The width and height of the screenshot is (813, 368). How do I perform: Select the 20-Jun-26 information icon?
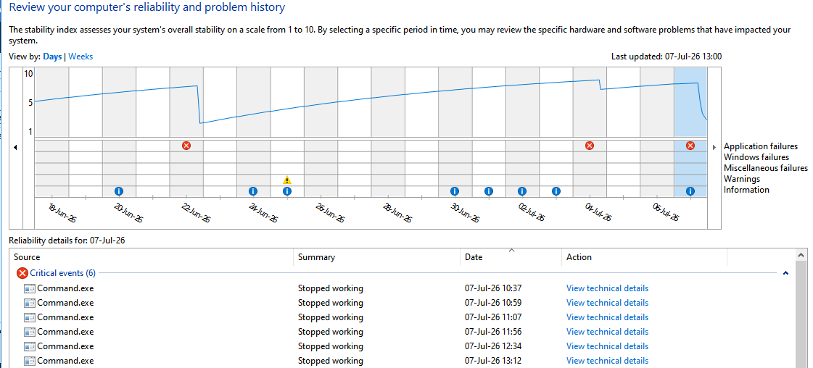pos(119,191)
